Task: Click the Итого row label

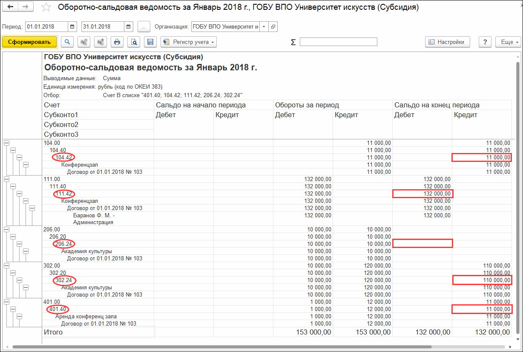Action: 53,332
